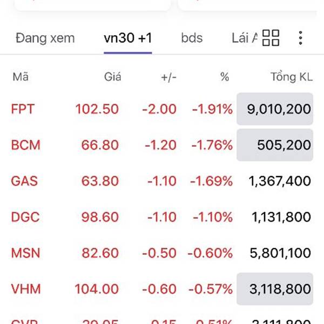Switch to the Đang xem tab

pyautogui.click(x=45, y=38)
